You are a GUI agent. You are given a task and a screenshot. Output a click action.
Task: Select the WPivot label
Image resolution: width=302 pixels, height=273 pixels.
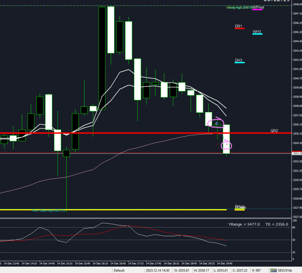pos(259,7)
